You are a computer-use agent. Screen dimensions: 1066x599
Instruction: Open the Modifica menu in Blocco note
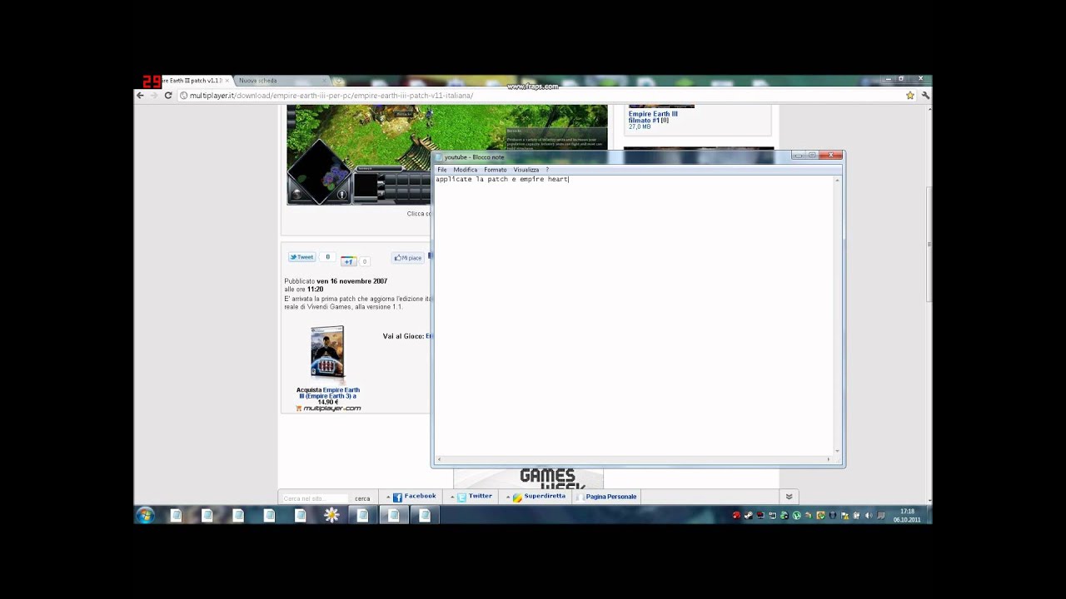click(x=466, y=170)
